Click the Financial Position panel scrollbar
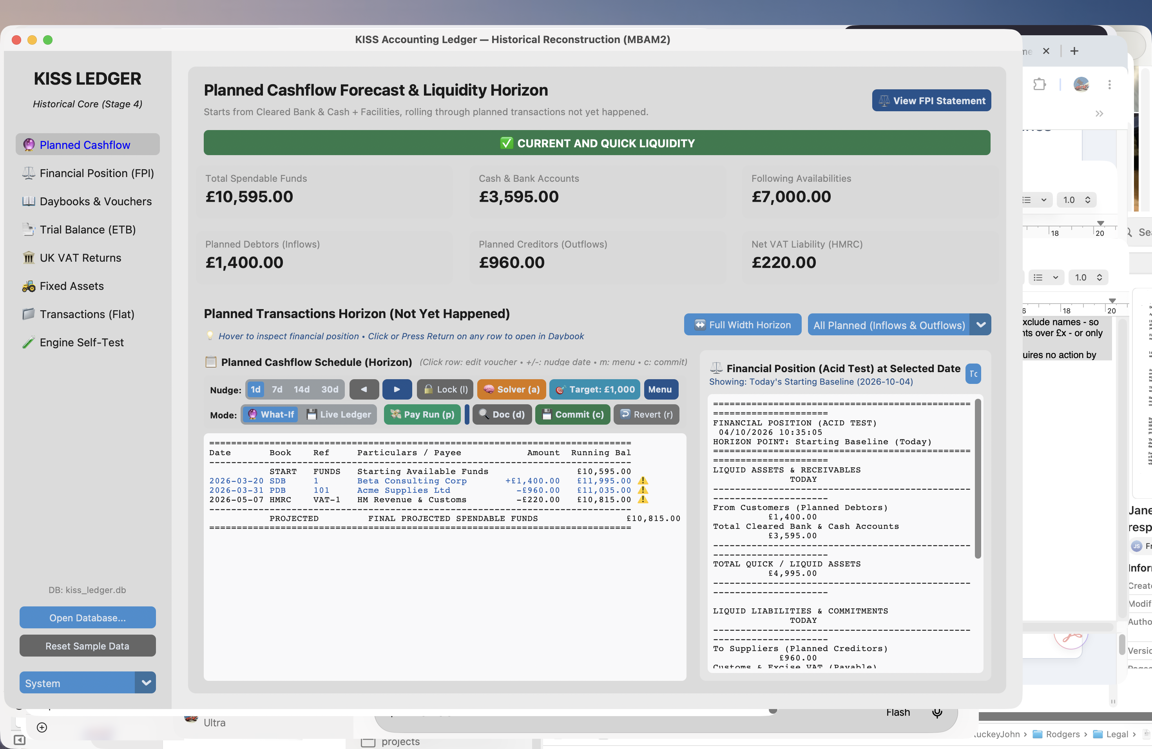 (x=978, y=478)
